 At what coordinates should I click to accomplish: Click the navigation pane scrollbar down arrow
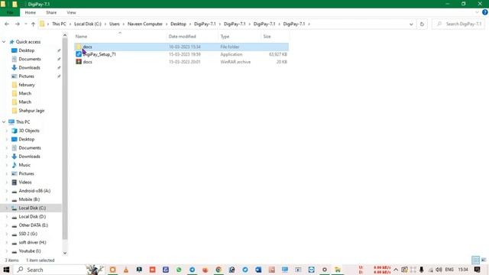(65, 253)
